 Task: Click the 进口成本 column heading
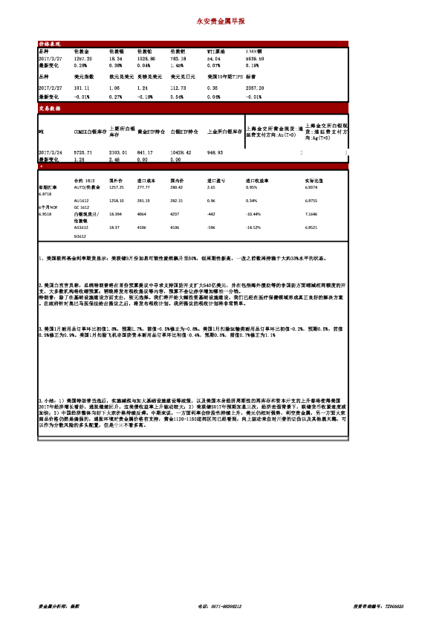(145, 181)
